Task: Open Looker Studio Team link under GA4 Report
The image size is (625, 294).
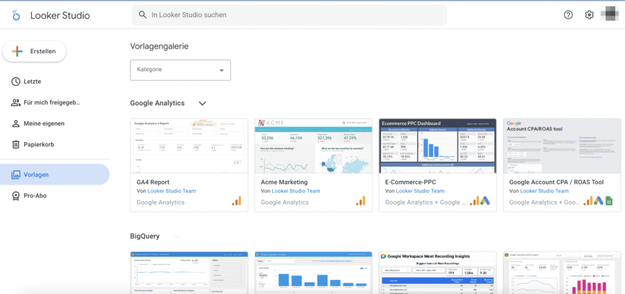Action: (x=172, y=191)
